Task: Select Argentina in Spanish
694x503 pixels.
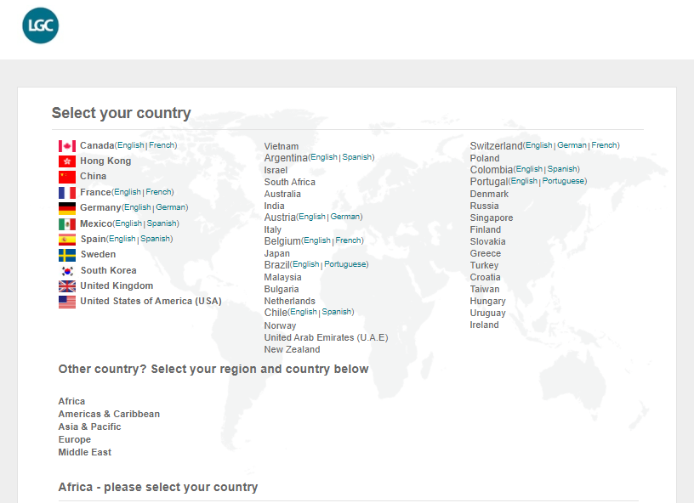Action: [357, 157]
